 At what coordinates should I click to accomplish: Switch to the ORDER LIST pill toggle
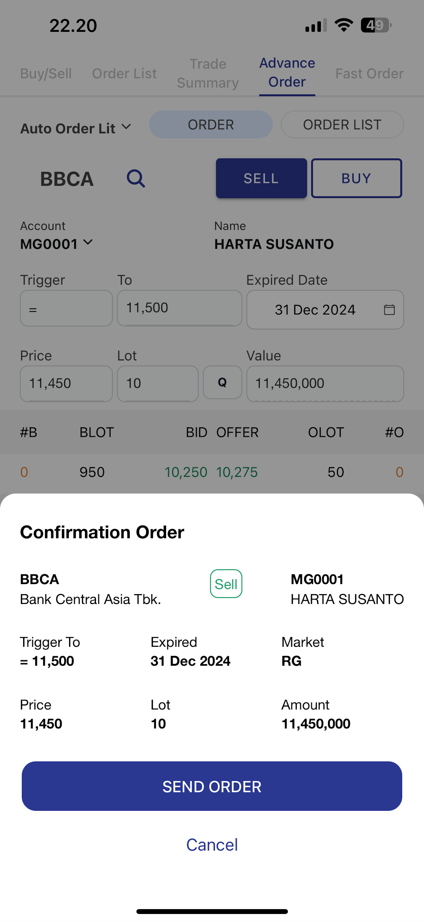pyautogui.click(x=342, y=124)
